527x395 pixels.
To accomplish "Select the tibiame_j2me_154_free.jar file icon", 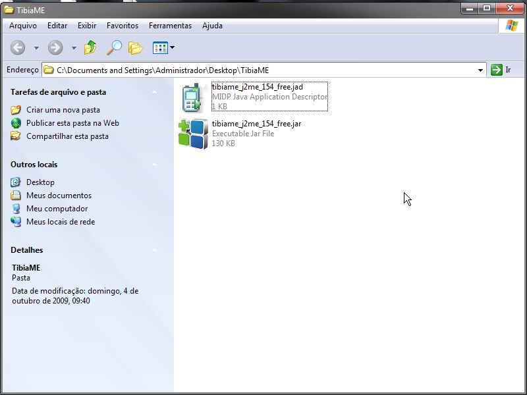I will (192, 134).
